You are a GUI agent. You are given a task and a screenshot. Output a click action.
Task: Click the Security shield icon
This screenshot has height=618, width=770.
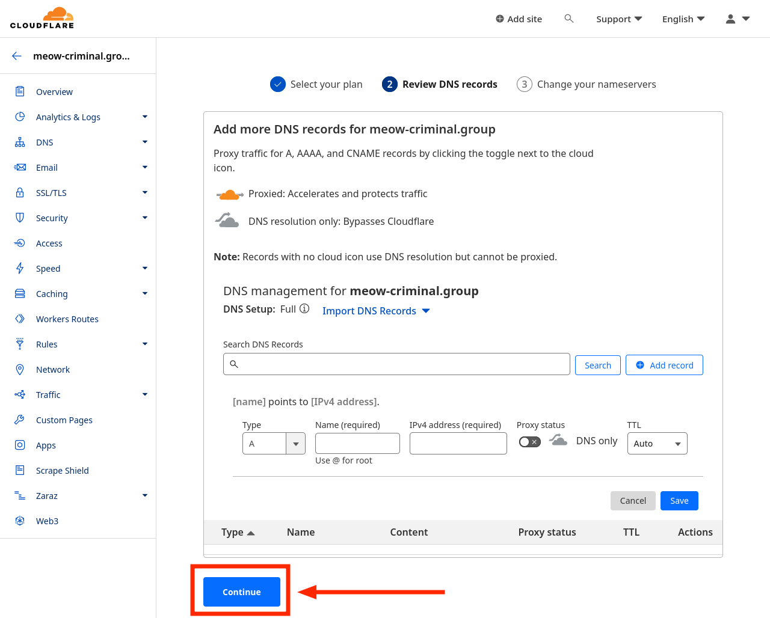point(20,218)
